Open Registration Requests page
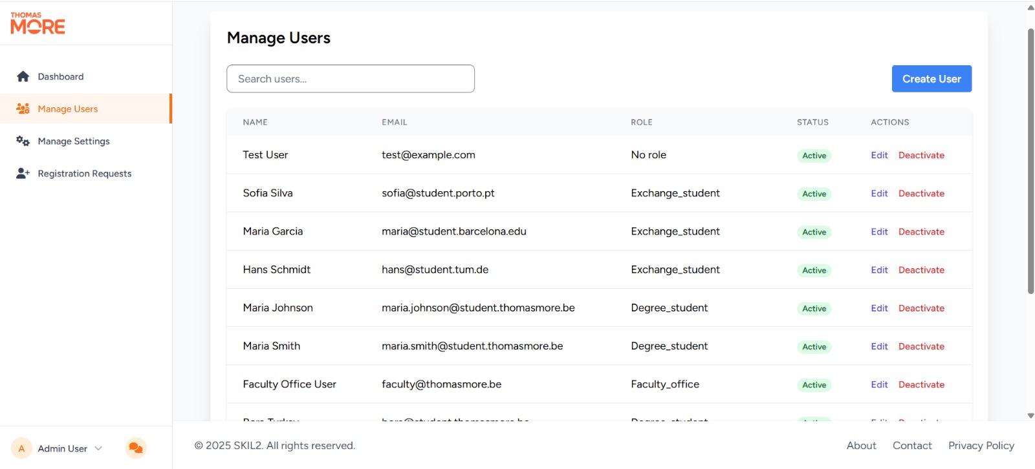The height and width of the screenshot is (469, 1035). point(85,173)
